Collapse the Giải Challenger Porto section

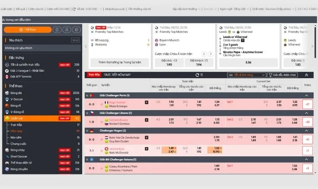point(306,95)
